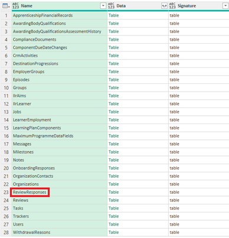Image resolution: width=229 pixels, height=238 pixels.
Task: Select the EmployerGroups name cell
Action: 60,71
